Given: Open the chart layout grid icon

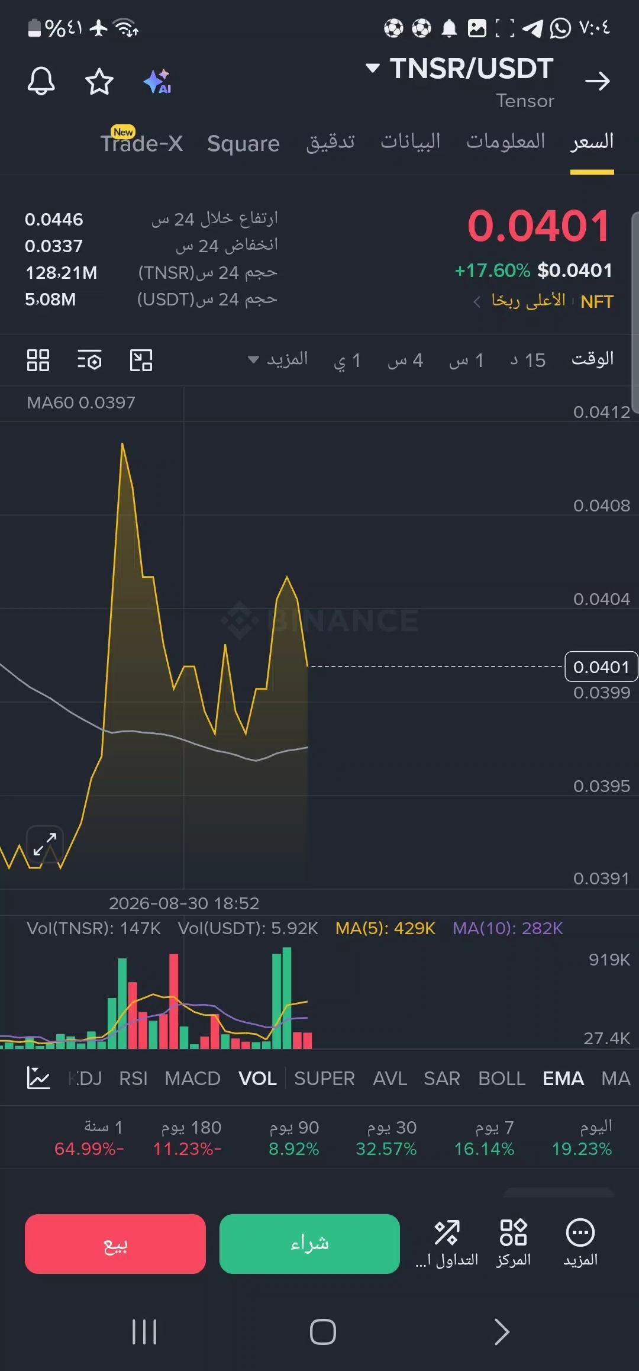Looking at the screenshot, I should click(x=38, y=360).
